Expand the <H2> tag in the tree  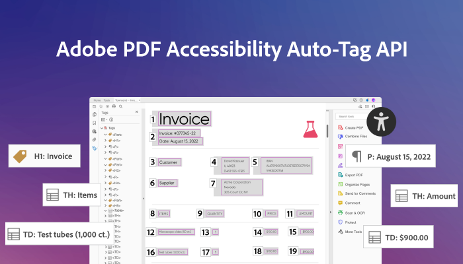click(105, 170)
